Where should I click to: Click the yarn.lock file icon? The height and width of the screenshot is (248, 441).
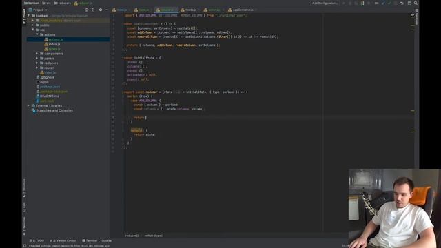pos(37,101)
